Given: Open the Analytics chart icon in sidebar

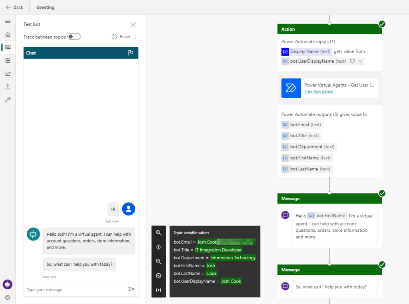Looking at the screenshot, I should (x=8, y=73).
